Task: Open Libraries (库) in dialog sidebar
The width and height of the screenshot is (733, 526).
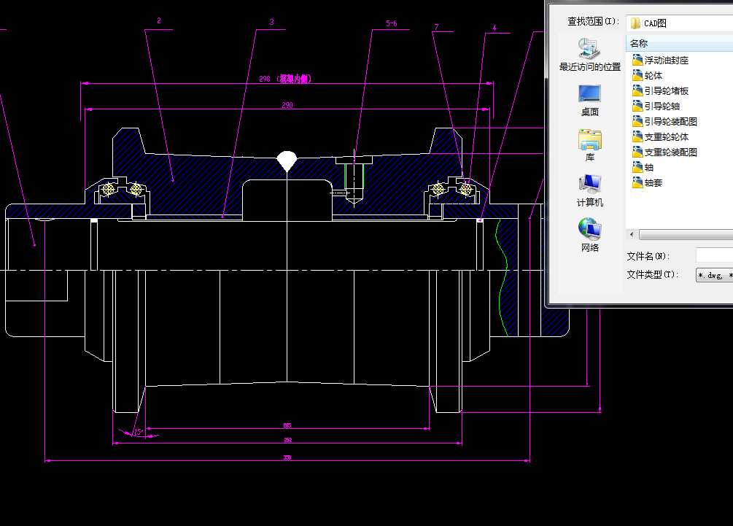Action: point(589,145)
